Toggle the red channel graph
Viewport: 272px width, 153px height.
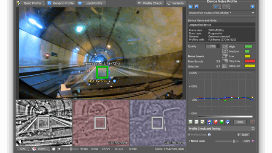click(215, 122)
